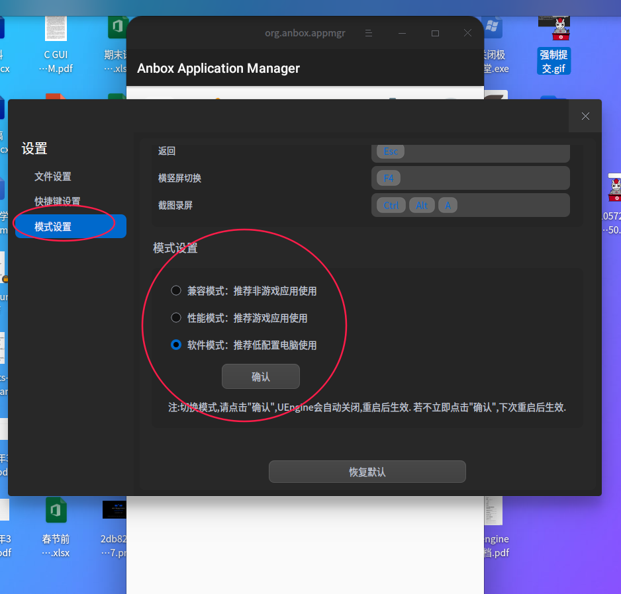Click the 返回 shortcut label
The height and width of the screenshot is (594, 621).
click(167, 151)
